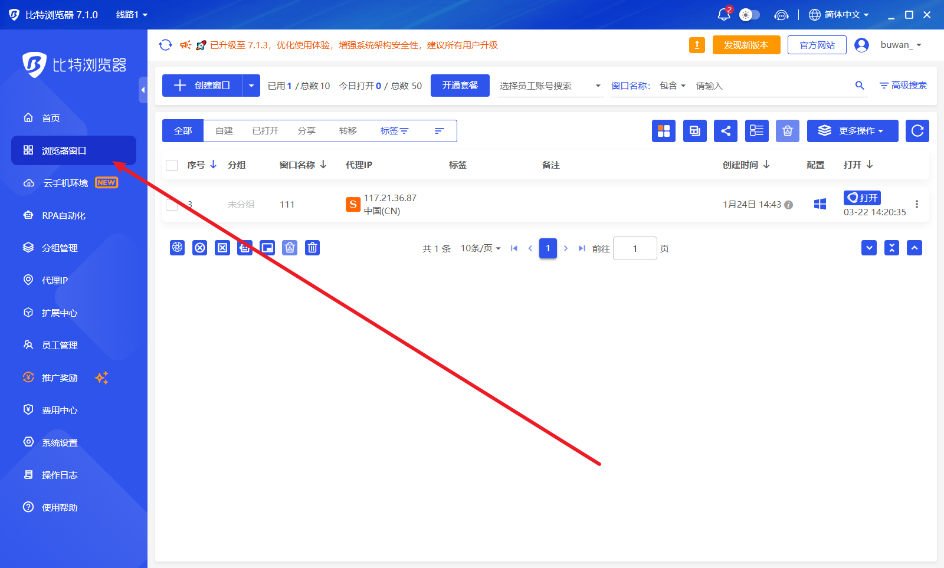Sort by 窗口名称 column arrow

pyautogui.click(x=323, y=165)
